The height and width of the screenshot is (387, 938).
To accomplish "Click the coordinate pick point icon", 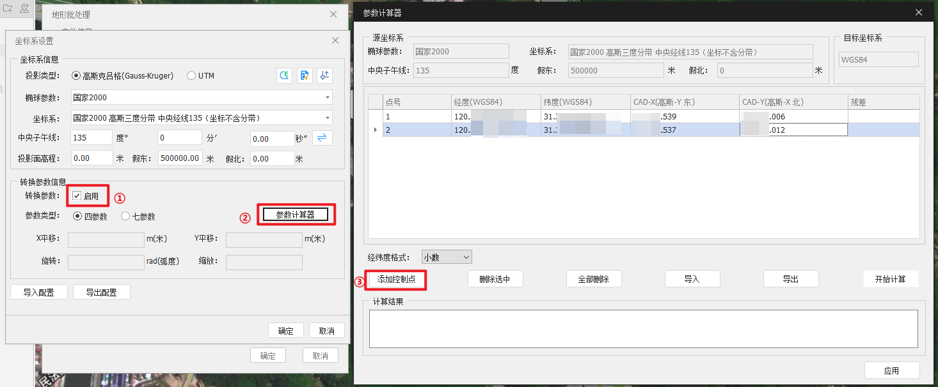I will point(325,76).
